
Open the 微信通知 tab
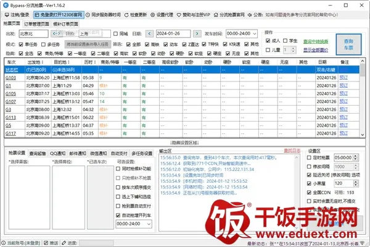[99, 154]
